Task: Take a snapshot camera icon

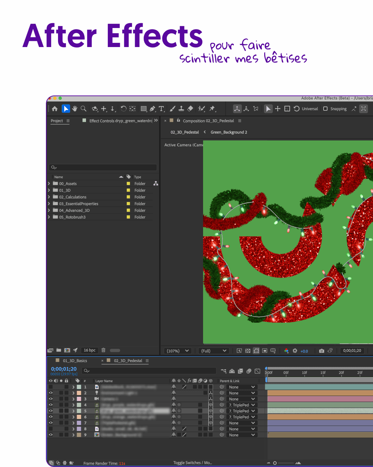Action: pos(322,351)
